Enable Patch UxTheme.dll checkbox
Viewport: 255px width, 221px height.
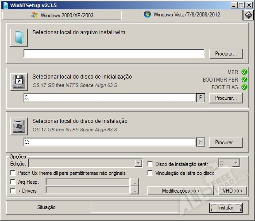click(x=13, y=173)
